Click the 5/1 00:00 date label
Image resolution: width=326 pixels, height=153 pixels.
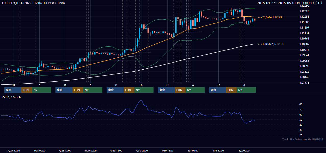pyautogui.click(x=193, y=150)
